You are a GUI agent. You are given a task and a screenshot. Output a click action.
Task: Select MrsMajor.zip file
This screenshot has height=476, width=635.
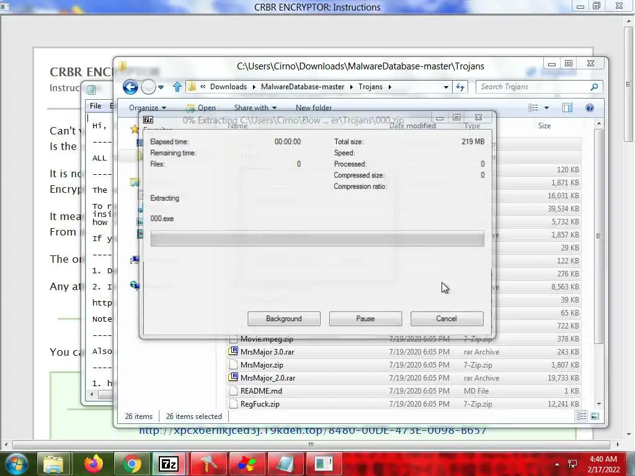(404, 364)
